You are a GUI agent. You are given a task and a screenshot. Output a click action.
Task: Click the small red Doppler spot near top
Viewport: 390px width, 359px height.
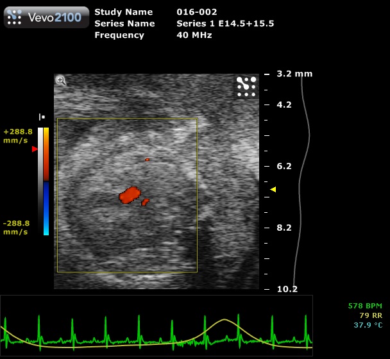pyautogui.click(x=148, y=160)
